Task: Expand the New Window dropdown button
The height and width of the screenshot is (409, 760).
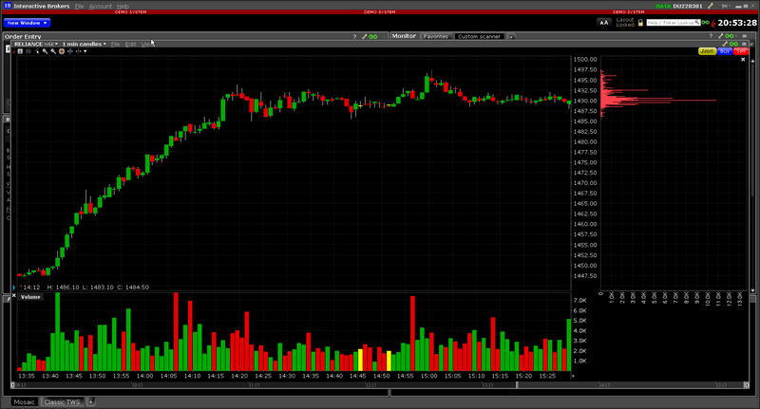Action: pyautogui.click(x=27, y=23)
